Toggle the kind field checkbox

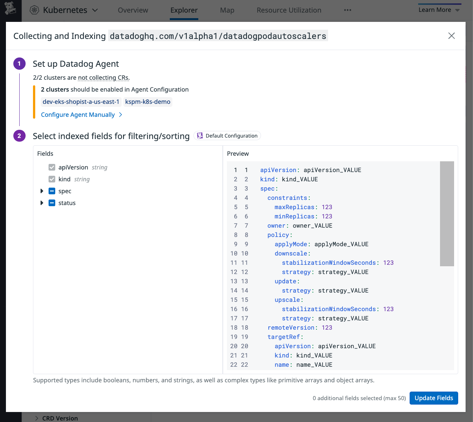click(52, 179)
